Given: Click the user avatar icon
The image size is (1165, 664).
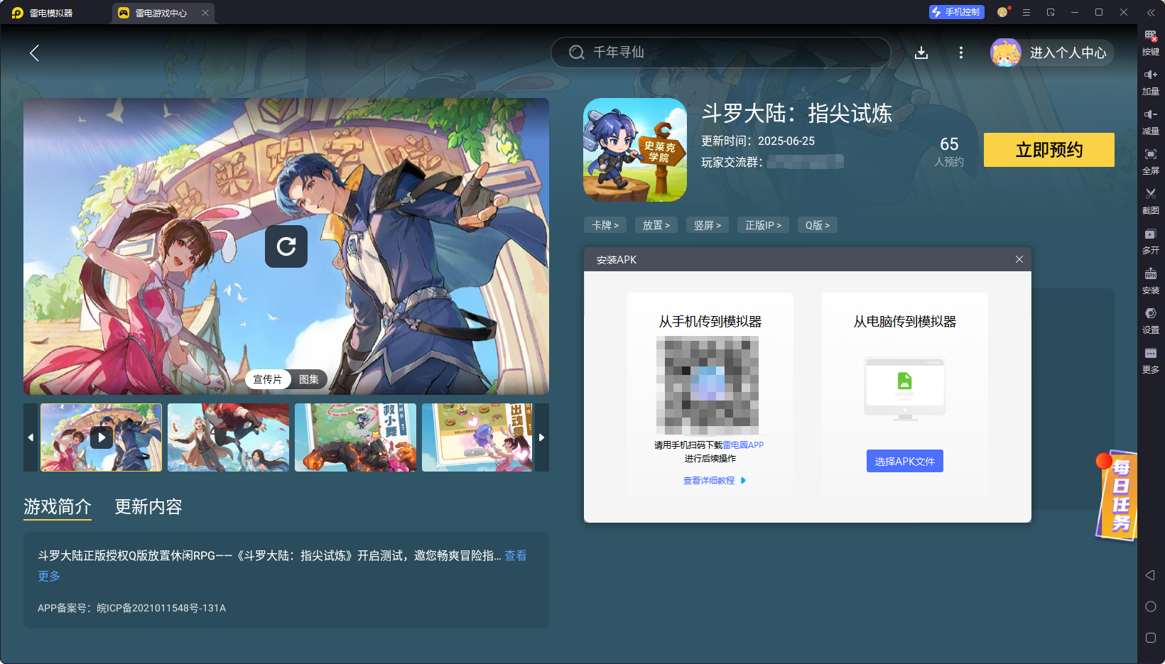Looking at the screenshot, I should (x=1006, y=53).
